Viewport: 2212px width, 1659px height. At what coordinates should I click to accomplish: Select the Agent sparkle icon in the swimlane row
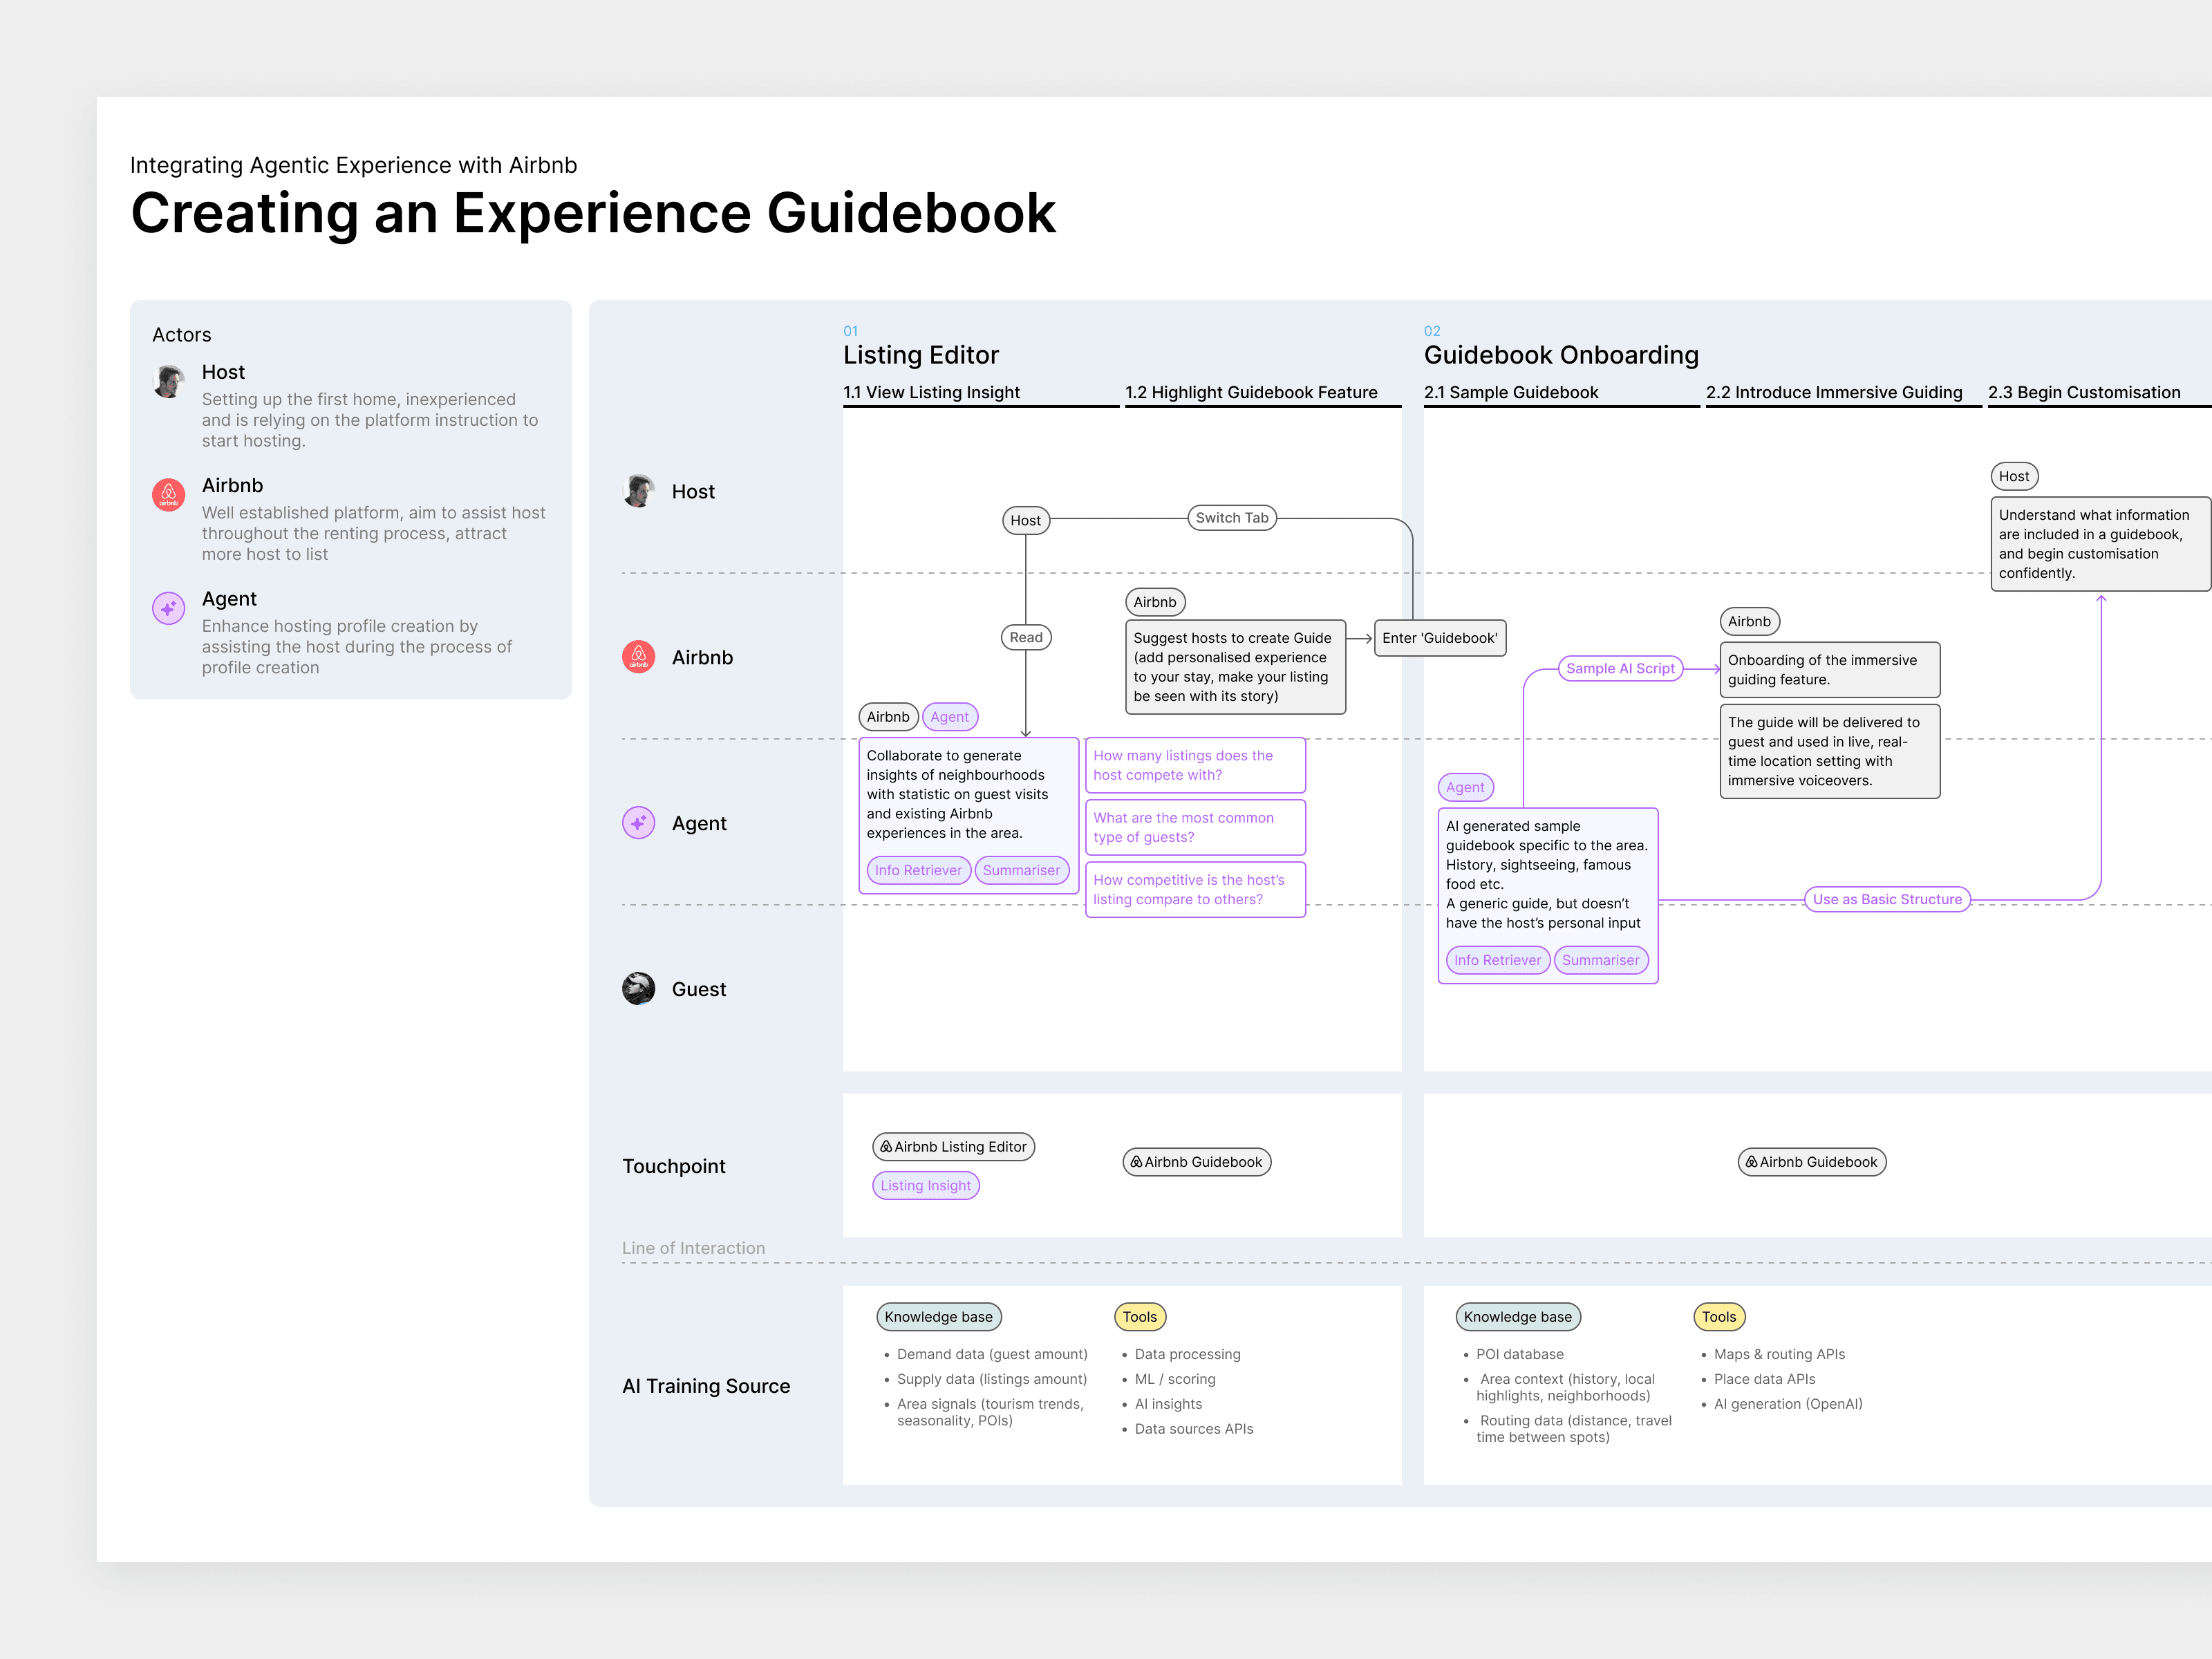pyautogui.click(x=638, y=823)
